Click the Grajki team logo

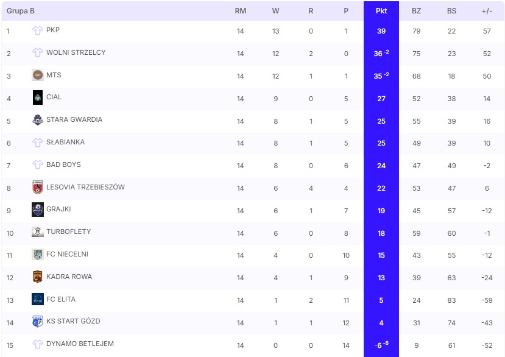tap(38, 210)
